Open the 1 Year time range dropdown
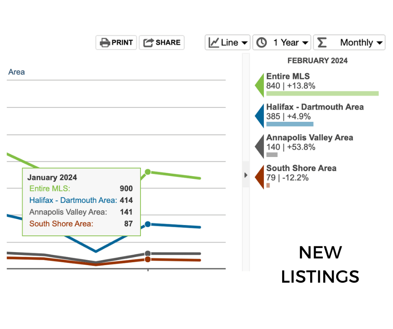Viewport: 393px width, 329px height. [x=282, y=43]
